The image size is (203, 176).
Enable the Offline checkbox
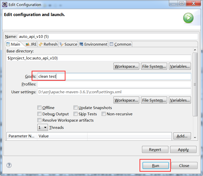39,108
